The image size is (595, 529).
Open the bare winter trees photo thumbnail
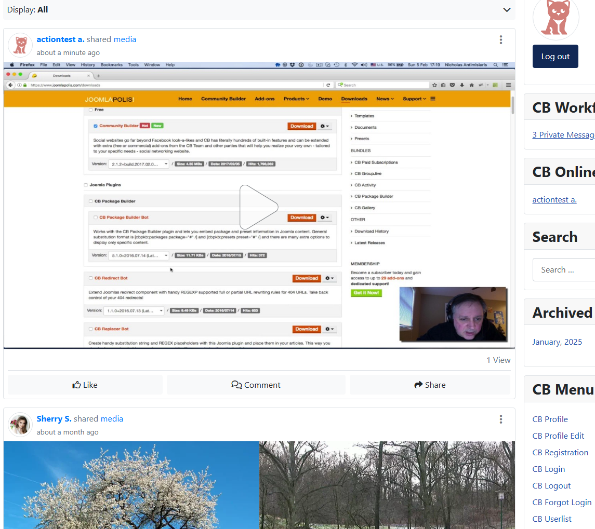point(387,485)
